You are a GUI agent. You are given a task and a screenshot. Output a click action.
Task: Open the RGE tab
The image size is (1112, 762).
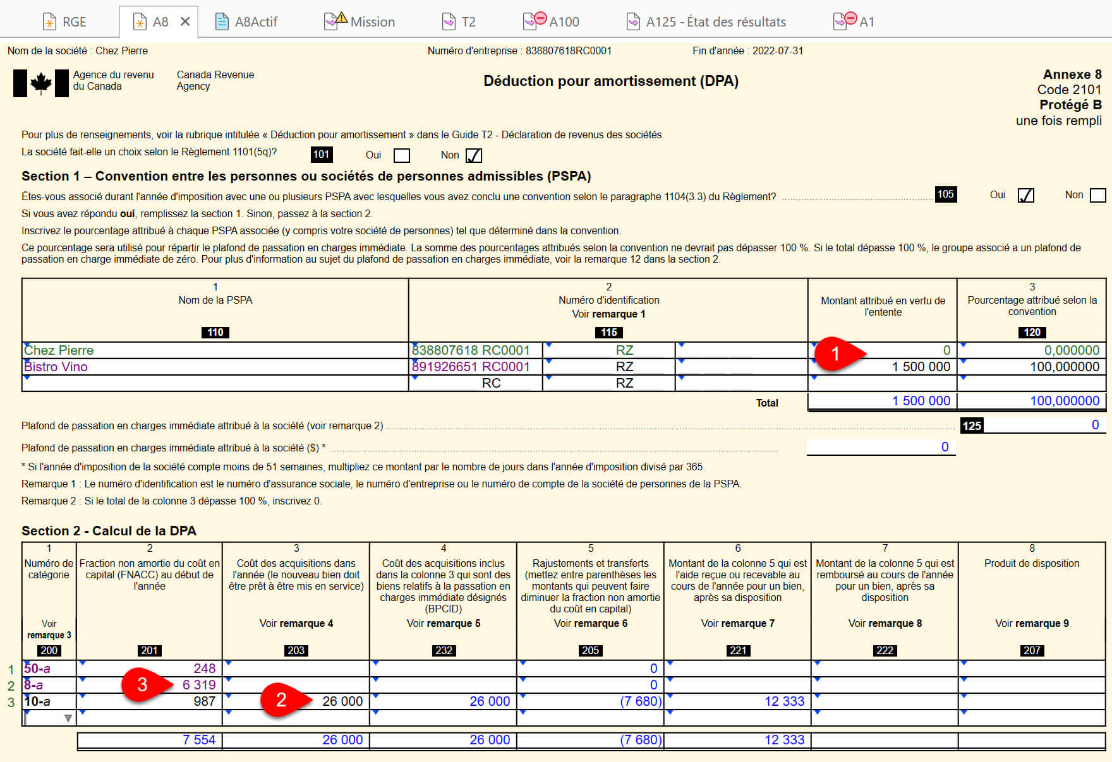pos(64,22)
